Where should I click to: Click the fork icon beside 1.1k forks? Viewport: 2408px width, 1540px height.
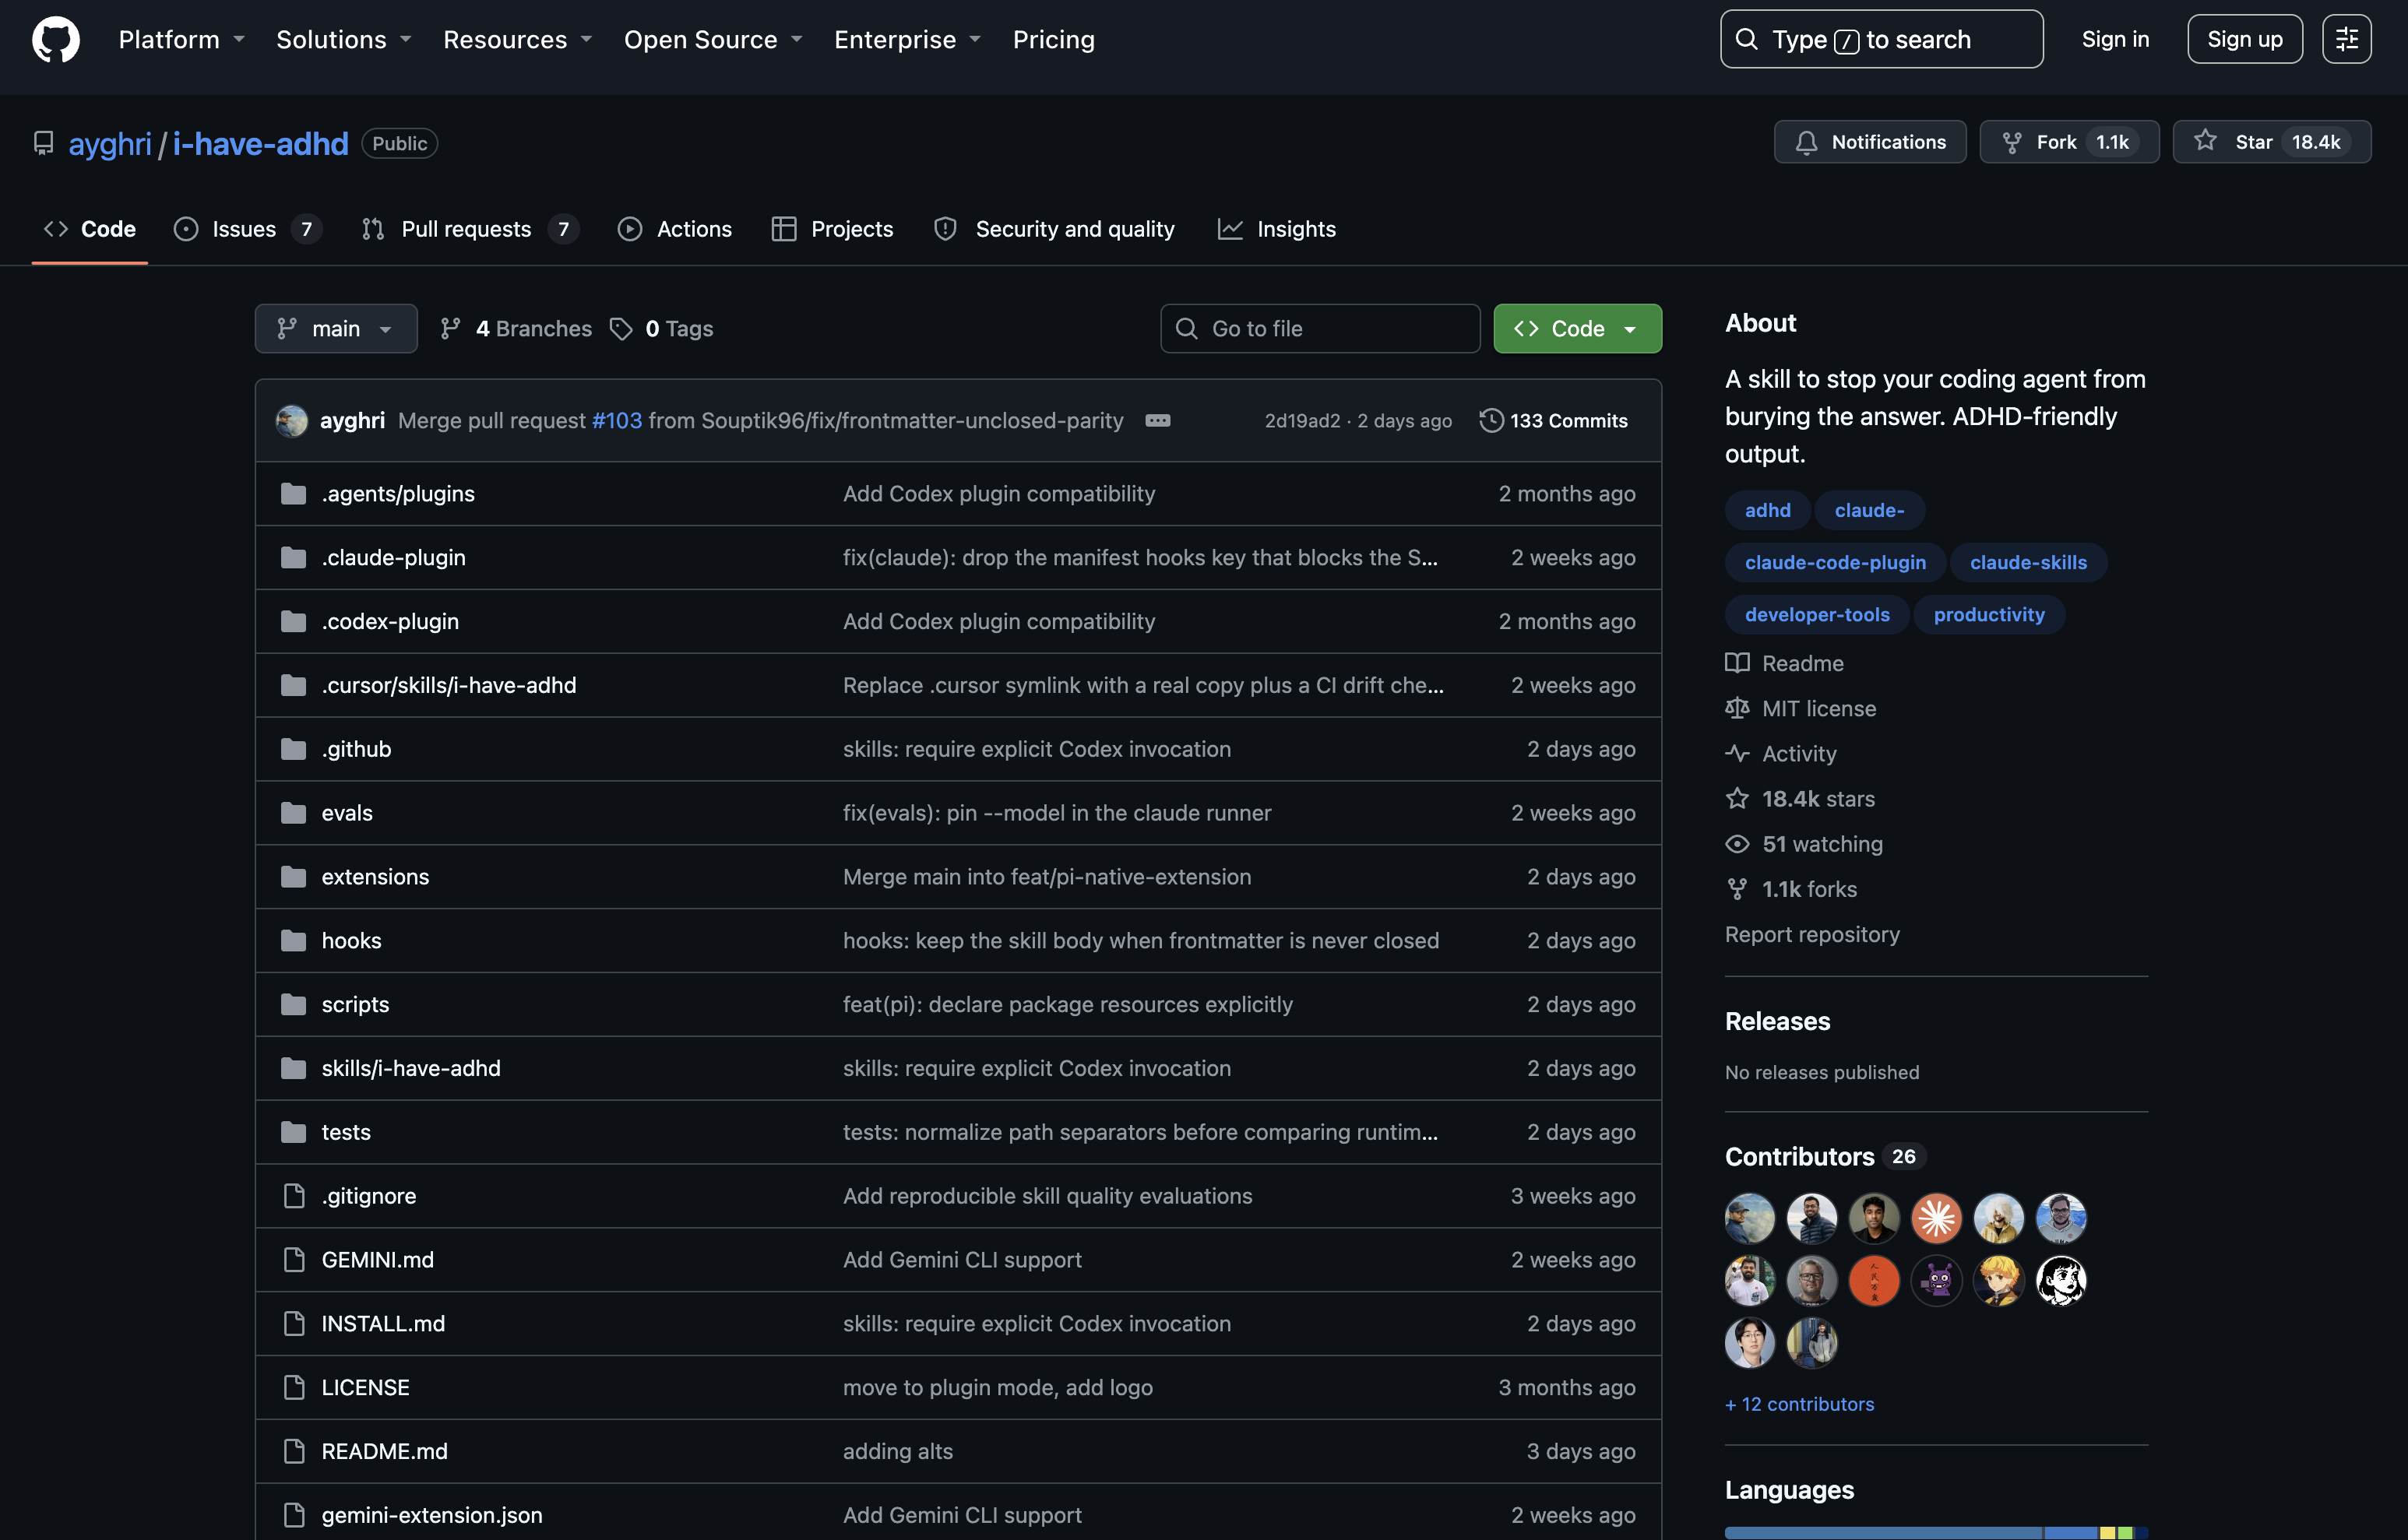pyautogui.click(x=1737, y=889)
